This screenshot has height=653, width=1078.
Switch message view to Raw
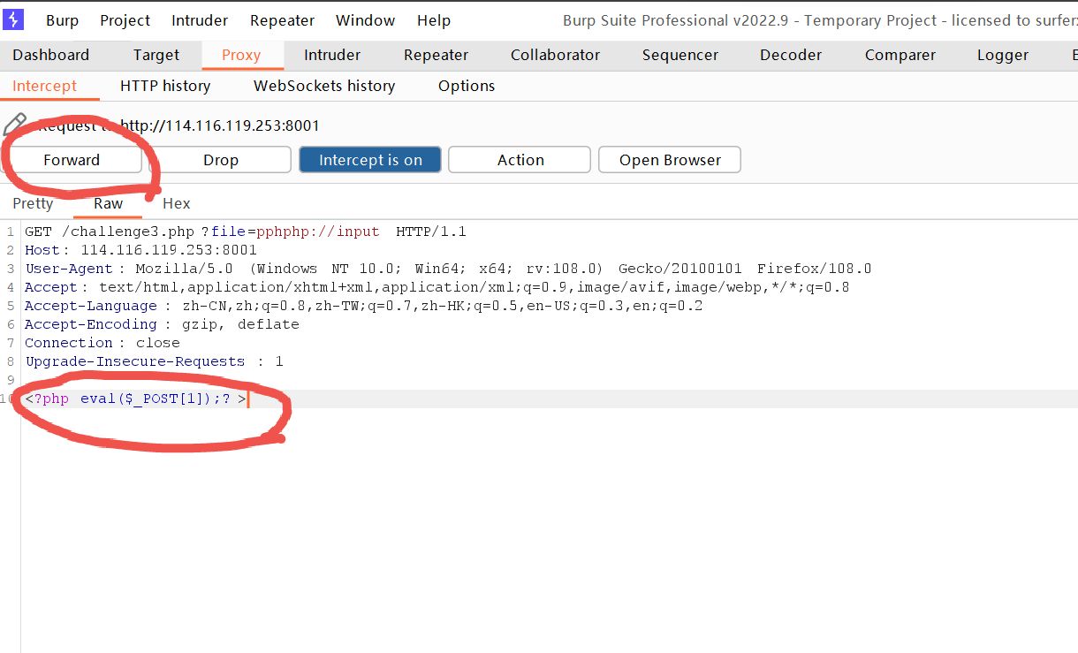coord(109,203)
